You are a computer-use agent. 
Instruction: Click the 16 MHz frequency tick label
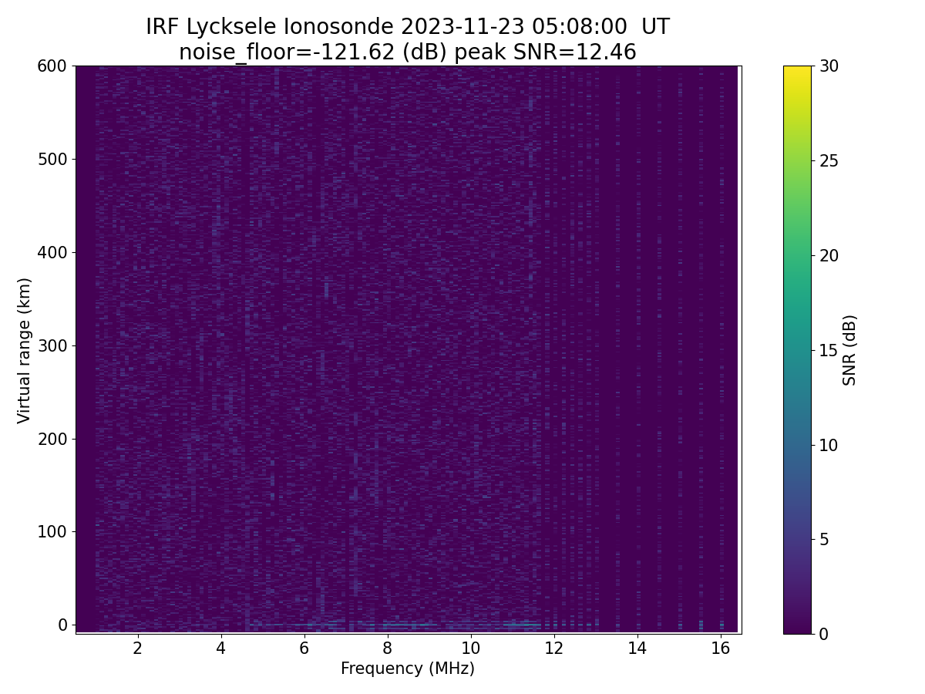[720, 648]
